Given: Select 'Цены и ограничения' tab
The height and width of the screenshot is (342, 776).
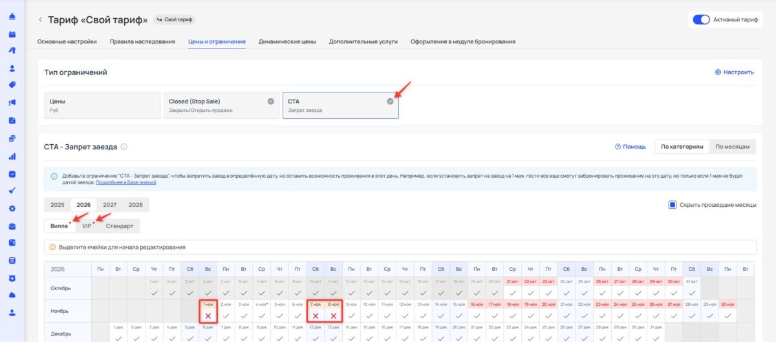Looking at the screenshot, I should pyautogui.click(x=217, y=41).
